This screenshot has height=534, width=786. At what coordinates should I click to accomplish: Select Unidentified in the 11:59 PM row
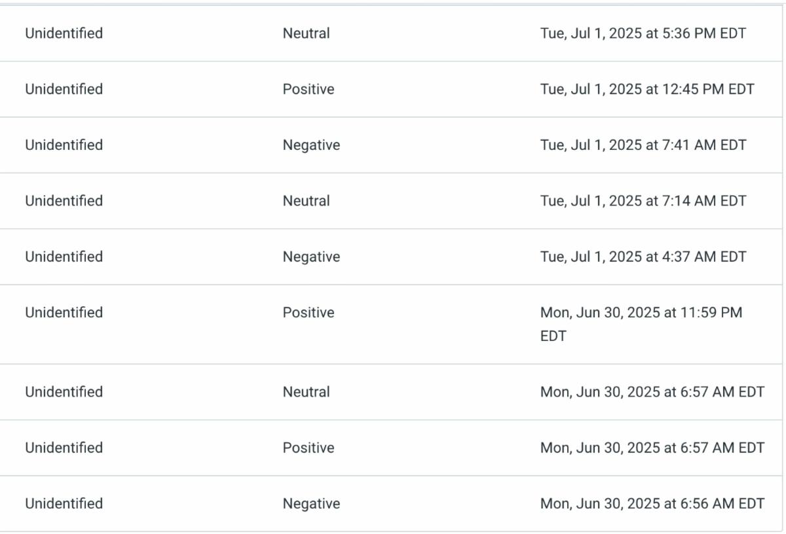(64, 313)
